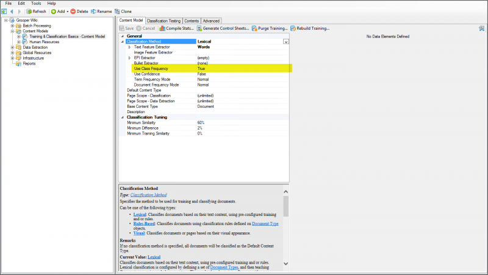Screen dimensions: 488x275
Task: Click the Rename toolbar button
Action: point(101,12)
